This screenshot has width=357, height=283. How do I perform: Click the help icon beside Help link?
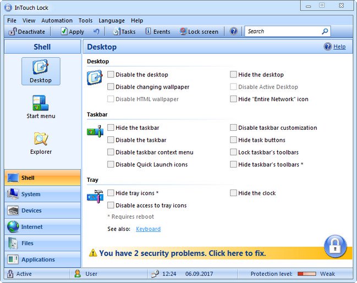click(x=328, y=47)
